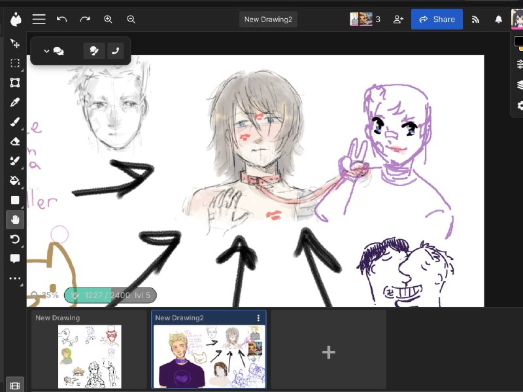523x392 pixels.
Task: Open the New Drawing2 three-dot menu
Action: pos(258,318)
